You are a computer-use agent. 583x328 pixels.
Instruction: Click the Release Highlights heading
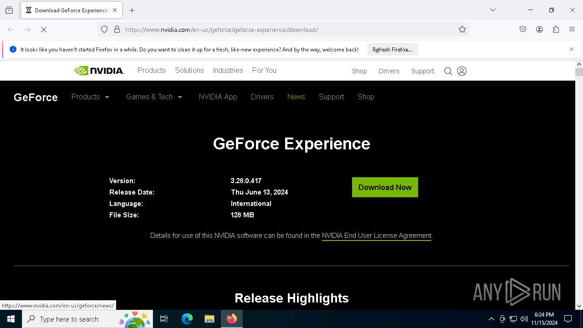tap(291, 298)
